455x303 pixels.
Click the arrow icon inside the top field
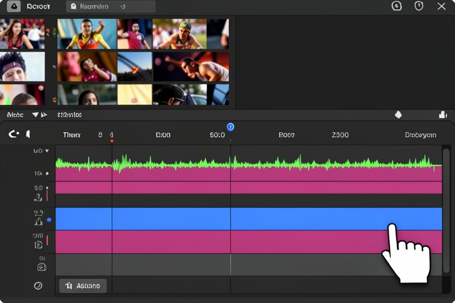(x=122, y=6)
